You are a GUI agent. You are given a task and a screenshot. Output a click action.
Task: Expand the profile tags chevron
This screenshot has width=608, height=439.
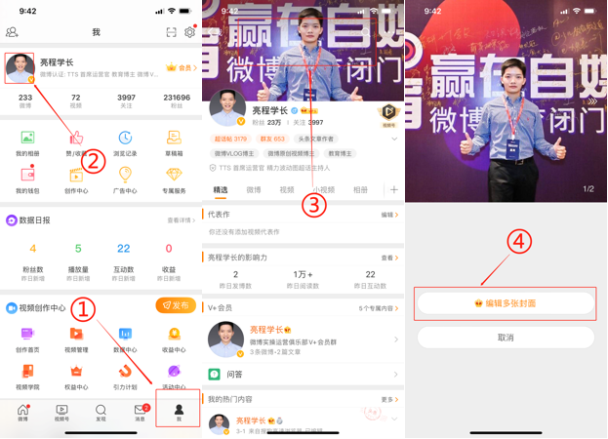394,140
